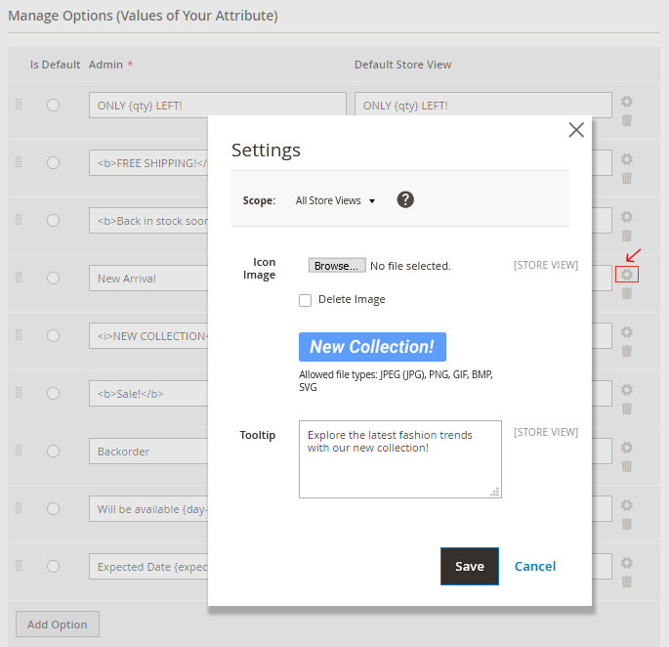
Task: Click Browse... to choose an icon image
Action: tap(337, 266)
